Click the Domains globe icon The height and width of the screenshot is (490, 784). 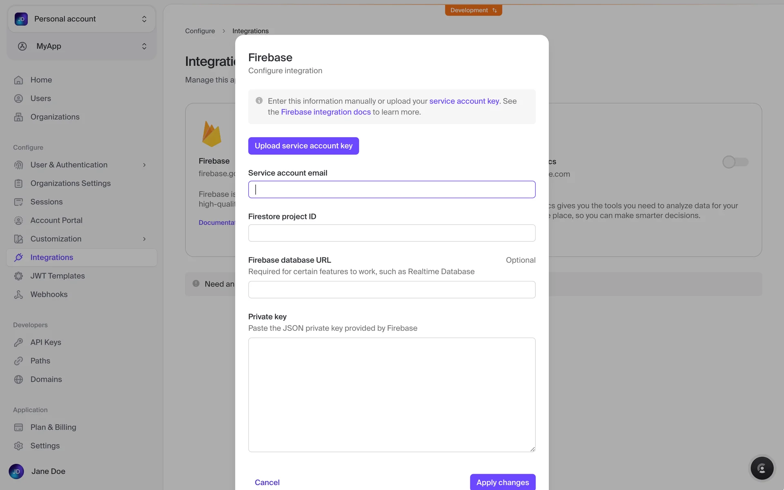tap(18, 379)
